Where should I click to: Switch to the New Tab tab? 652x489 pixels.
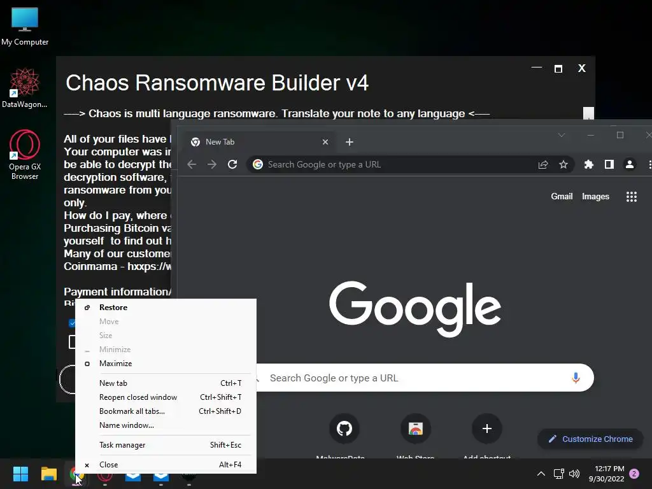260,142
